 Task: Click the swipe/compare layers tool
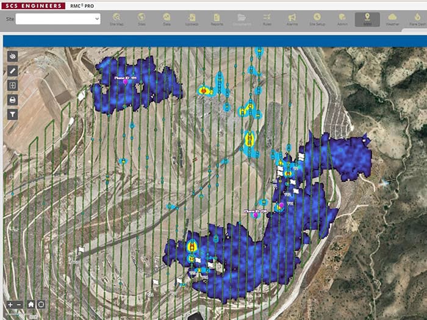(13, 85)
